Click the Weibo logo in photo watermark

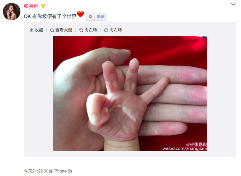point(188,145)
